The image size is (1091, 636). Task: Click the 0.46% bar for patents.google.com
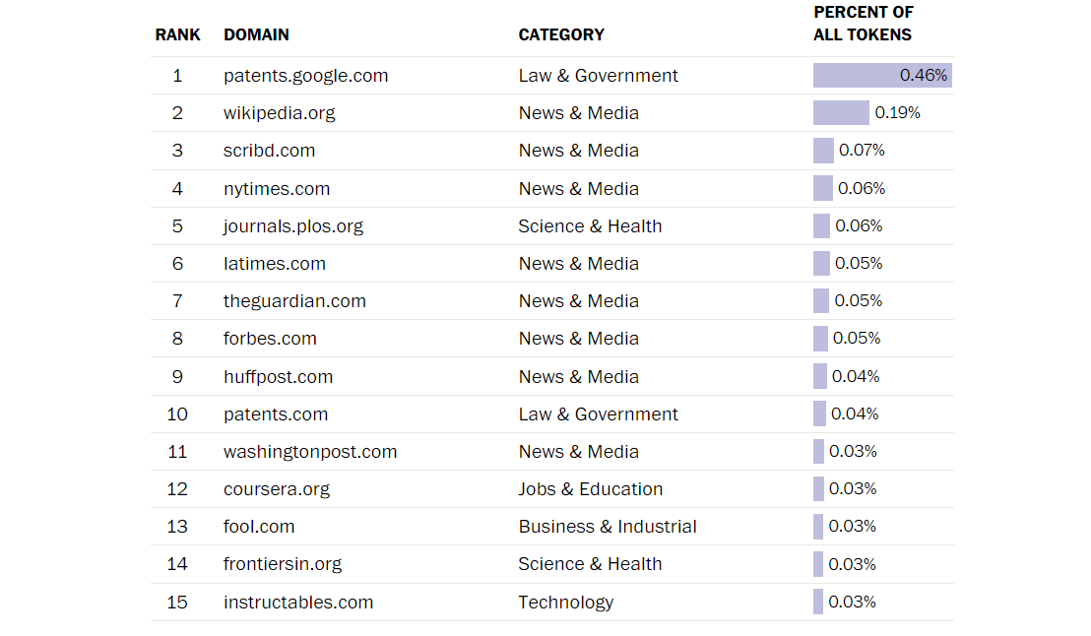coord(882,75)
